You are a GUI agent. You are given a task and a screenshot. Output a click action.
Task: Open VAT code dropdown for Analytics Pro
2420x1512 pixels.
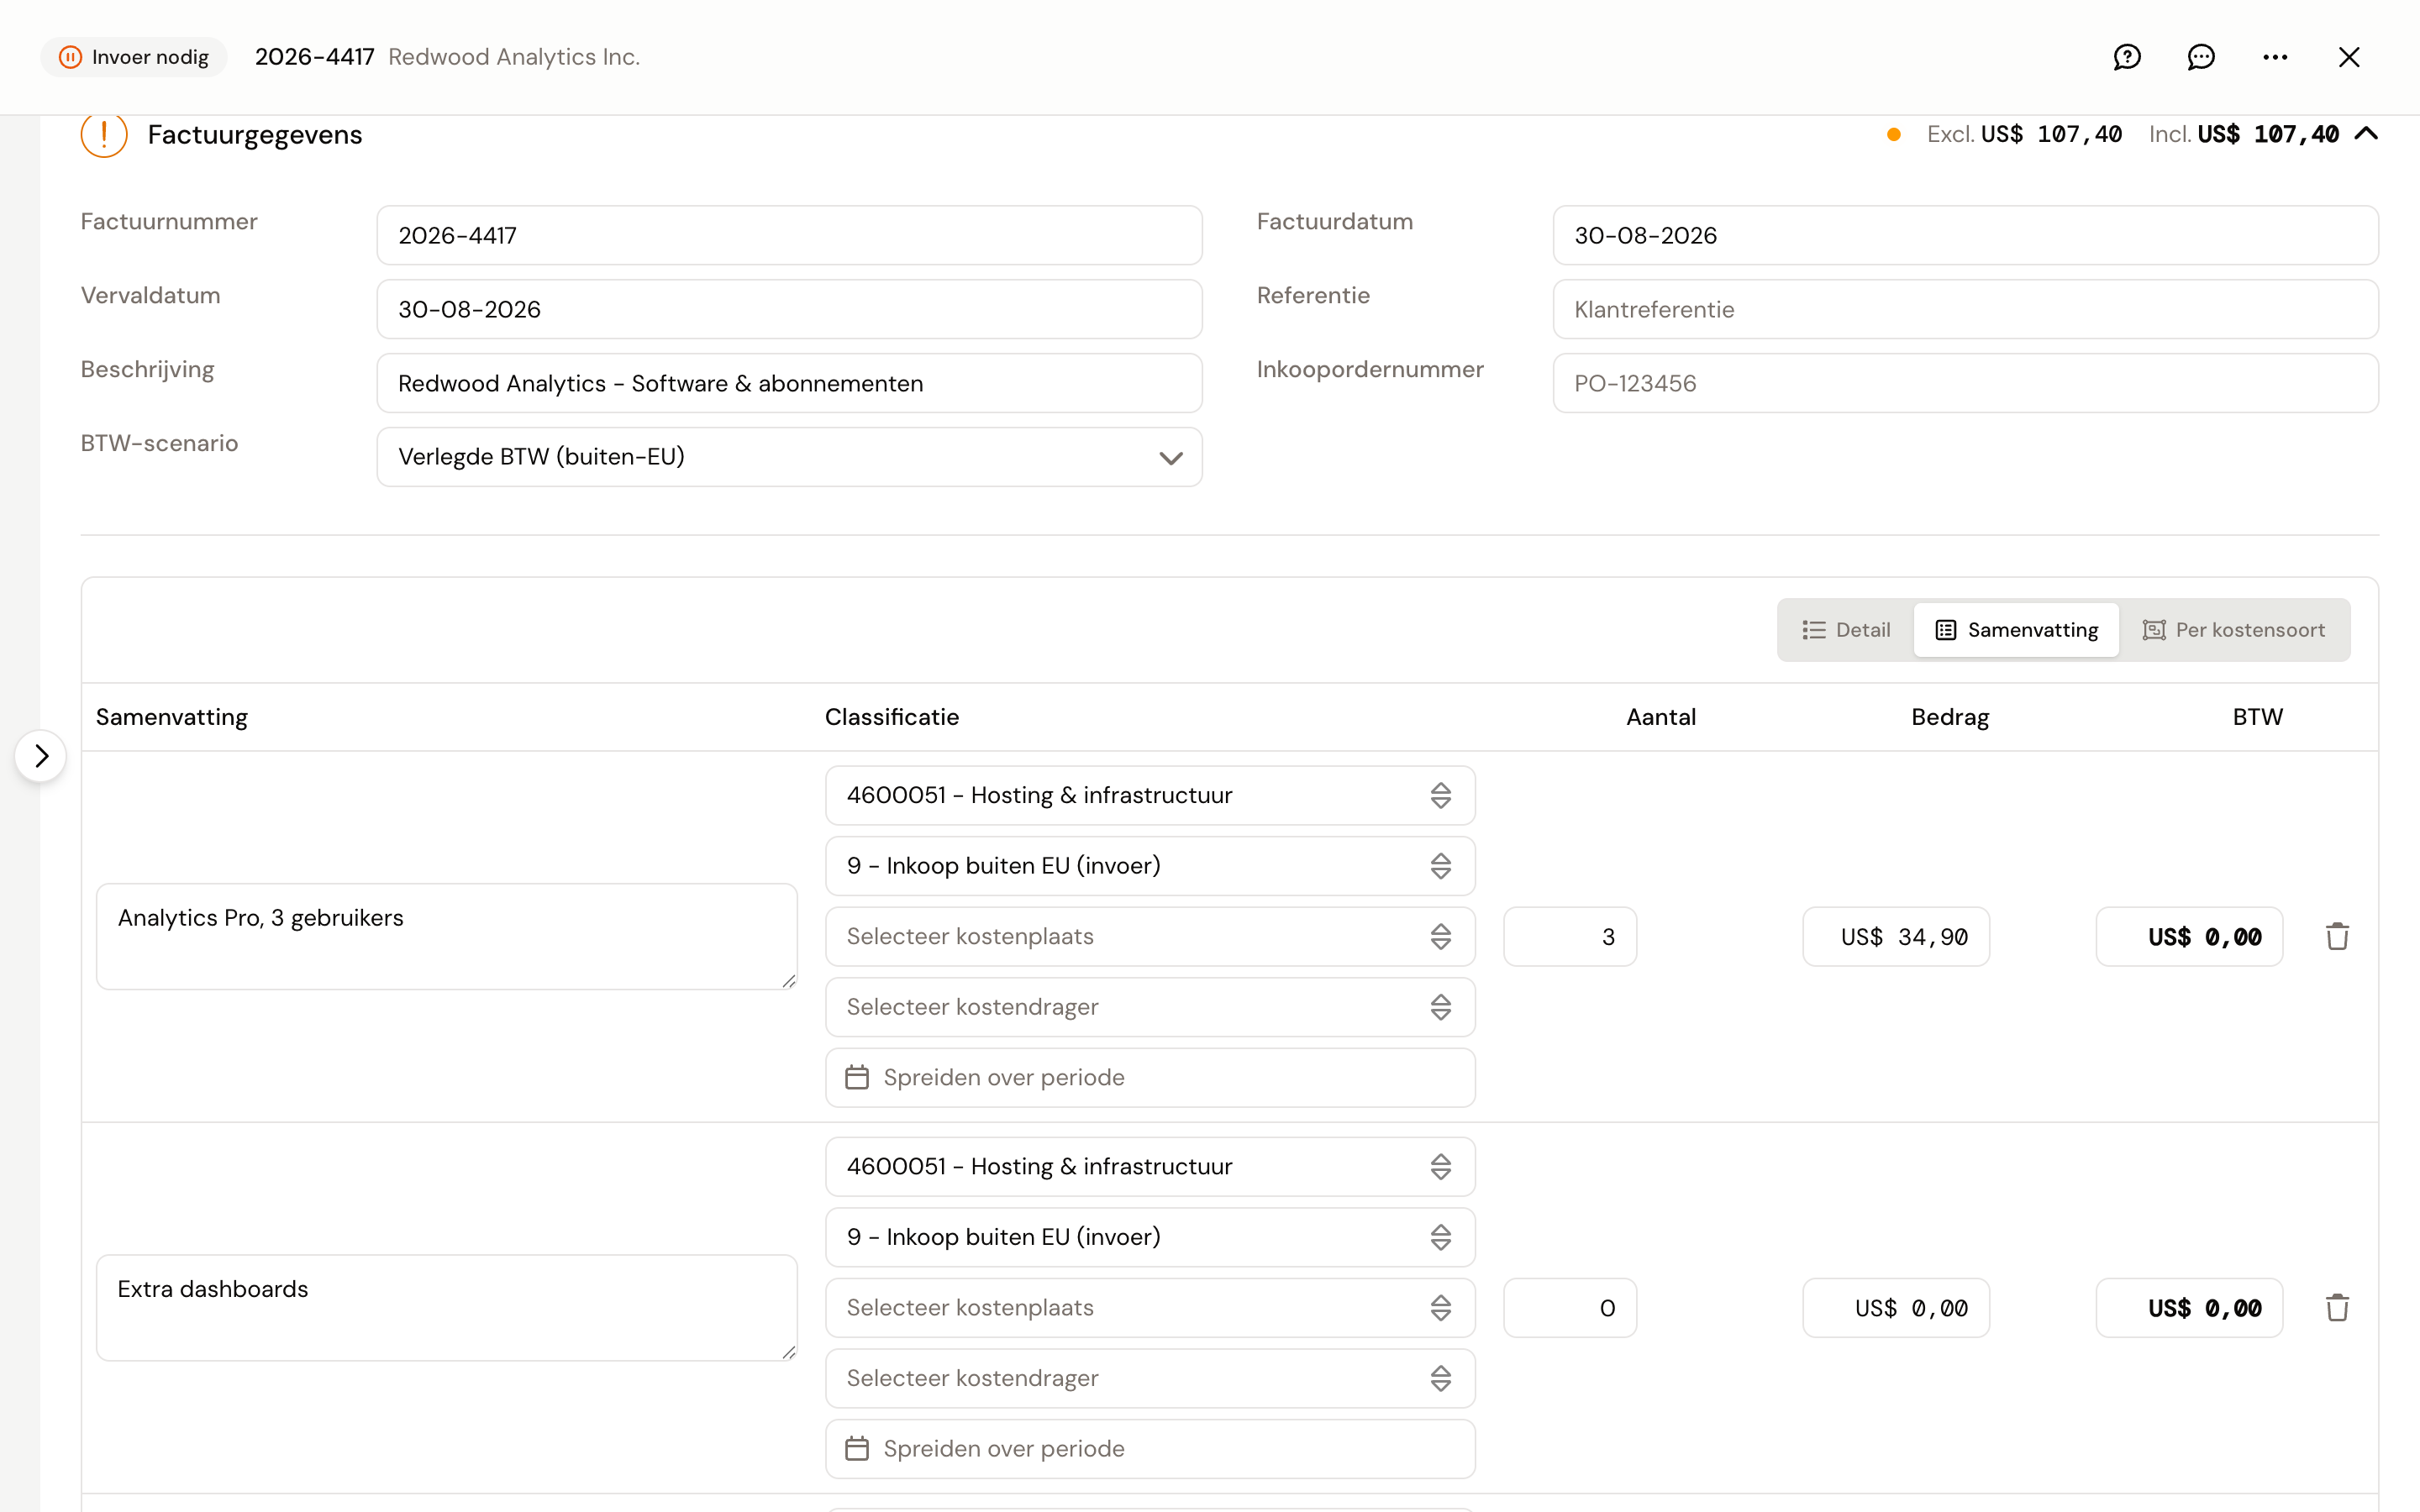[x=1150, y=866]
